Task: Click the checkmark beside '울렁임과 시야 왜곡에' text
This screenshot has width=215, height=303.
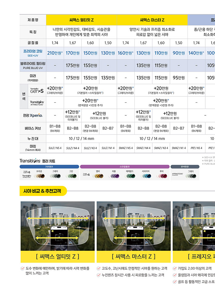Action: (x=175, y=275)
